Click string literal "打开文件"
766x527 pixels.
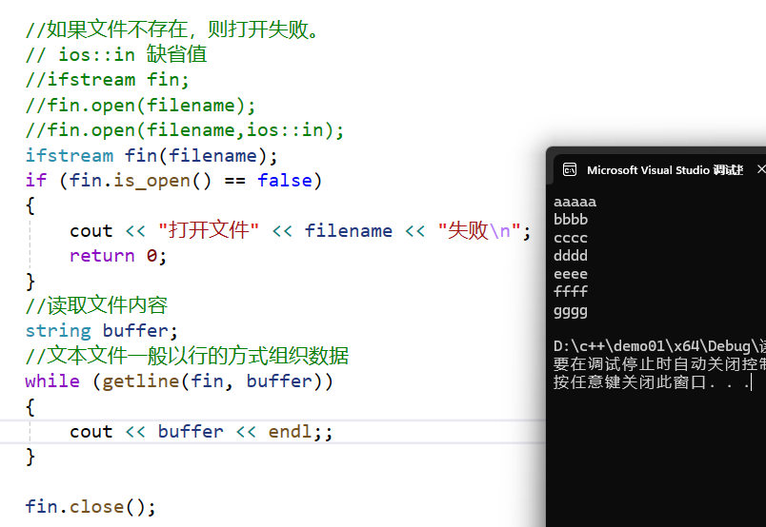point(209,231)
